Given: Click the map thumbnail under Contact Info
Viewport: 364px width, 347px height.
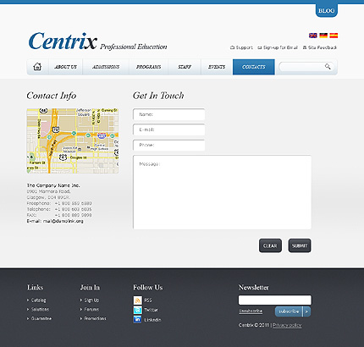Looking at the screenshot, I should click(x=73, y=140).
